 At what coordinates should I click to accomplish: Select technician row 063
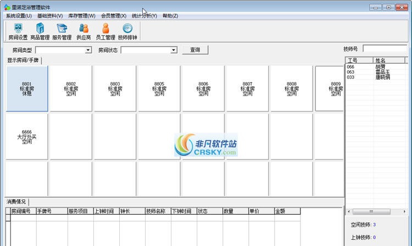click(x=376, y=72)
